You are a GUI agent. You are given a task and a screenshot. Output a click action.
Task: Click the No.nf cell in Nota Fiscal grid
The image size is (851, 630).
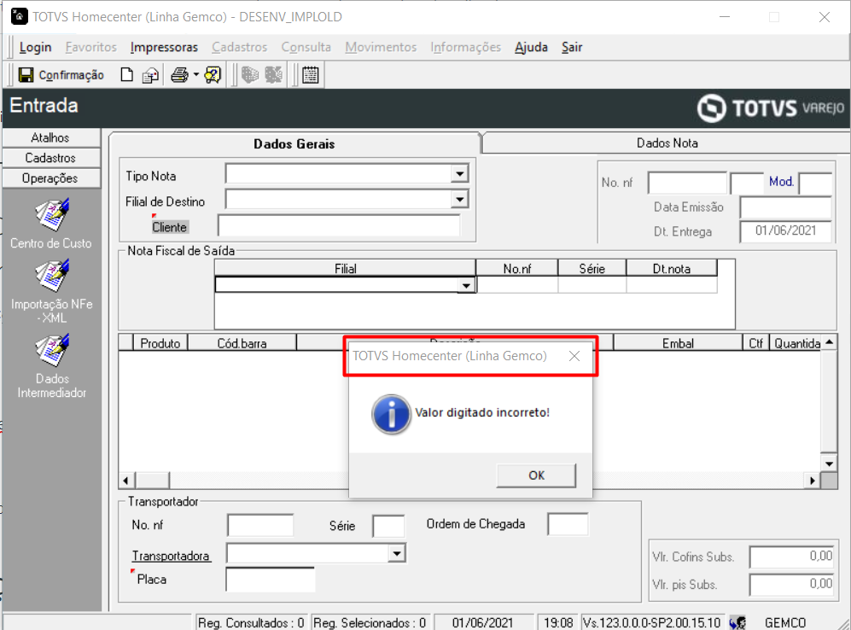pyautogui.click(x=517, y=285)
